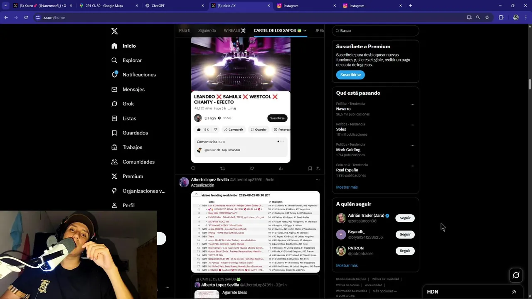Screen dimensions: 532x299
Task: Open Chrome zoom magnifier icon
Action: (478, 17)
